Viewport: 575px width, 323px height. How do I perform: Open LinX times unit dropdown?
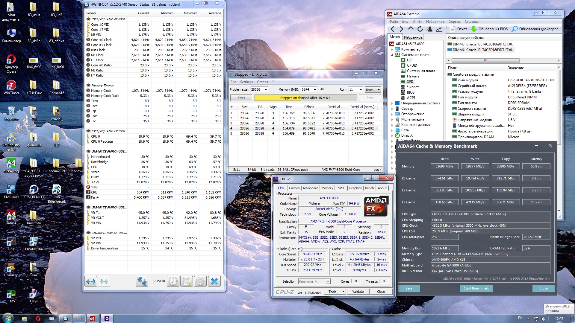[x=378, y=90]
